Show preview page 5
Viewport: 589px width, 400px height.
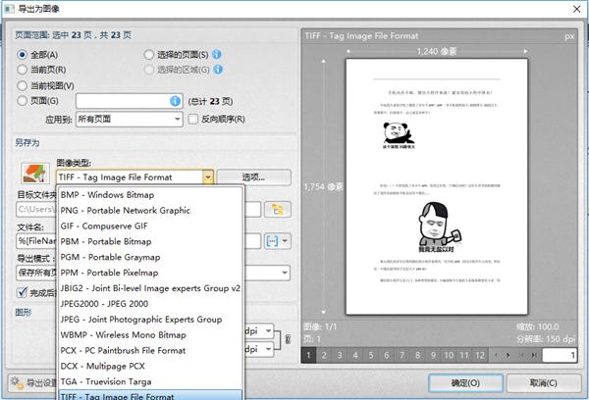click(371, 355)
